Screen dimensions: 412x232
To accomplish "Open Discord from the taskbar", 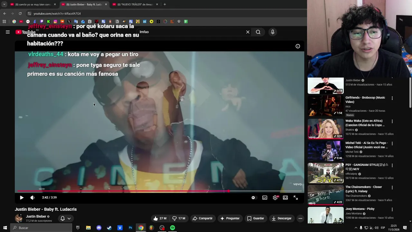I will [99, 228].
